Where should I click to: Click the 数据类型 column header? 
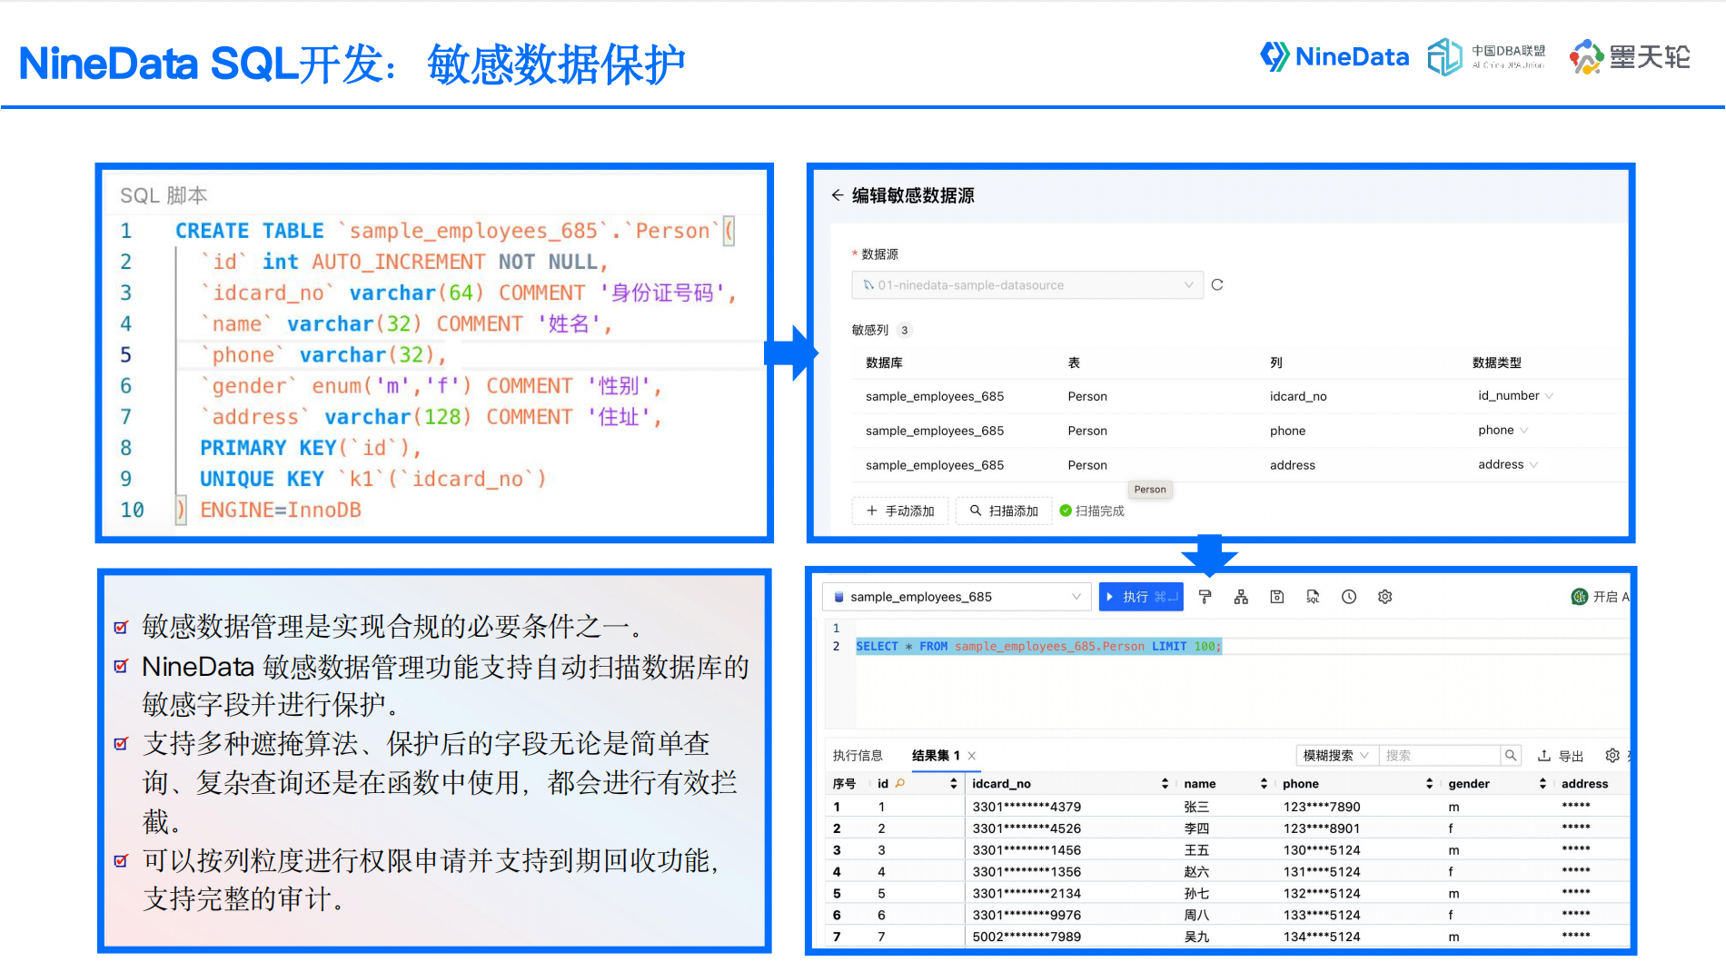(1496, 362)
